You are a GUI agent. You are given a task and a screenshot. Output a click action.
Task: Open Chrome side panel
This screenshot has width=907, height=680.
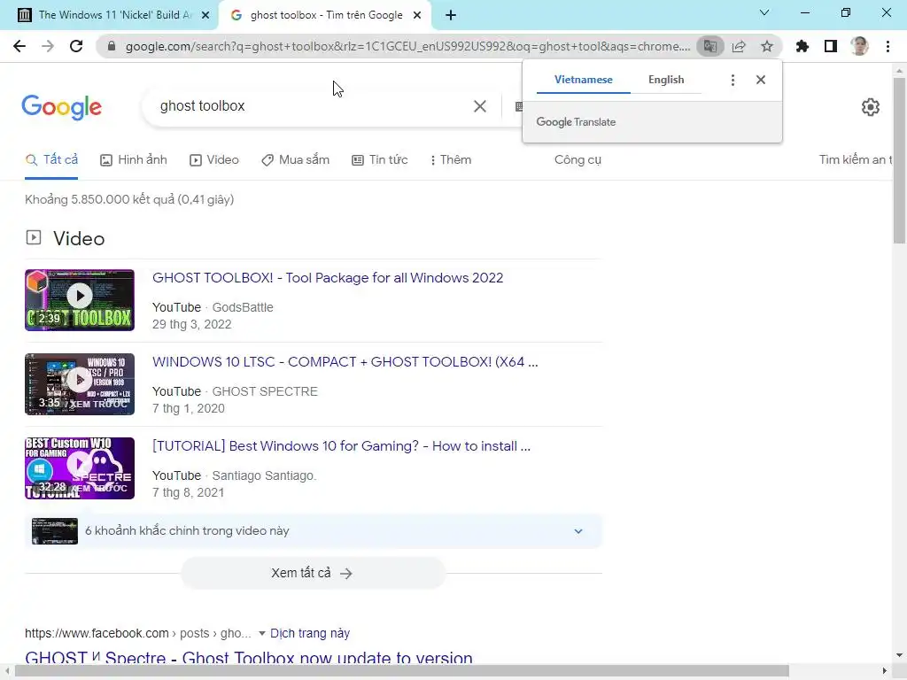pos(831,46)
